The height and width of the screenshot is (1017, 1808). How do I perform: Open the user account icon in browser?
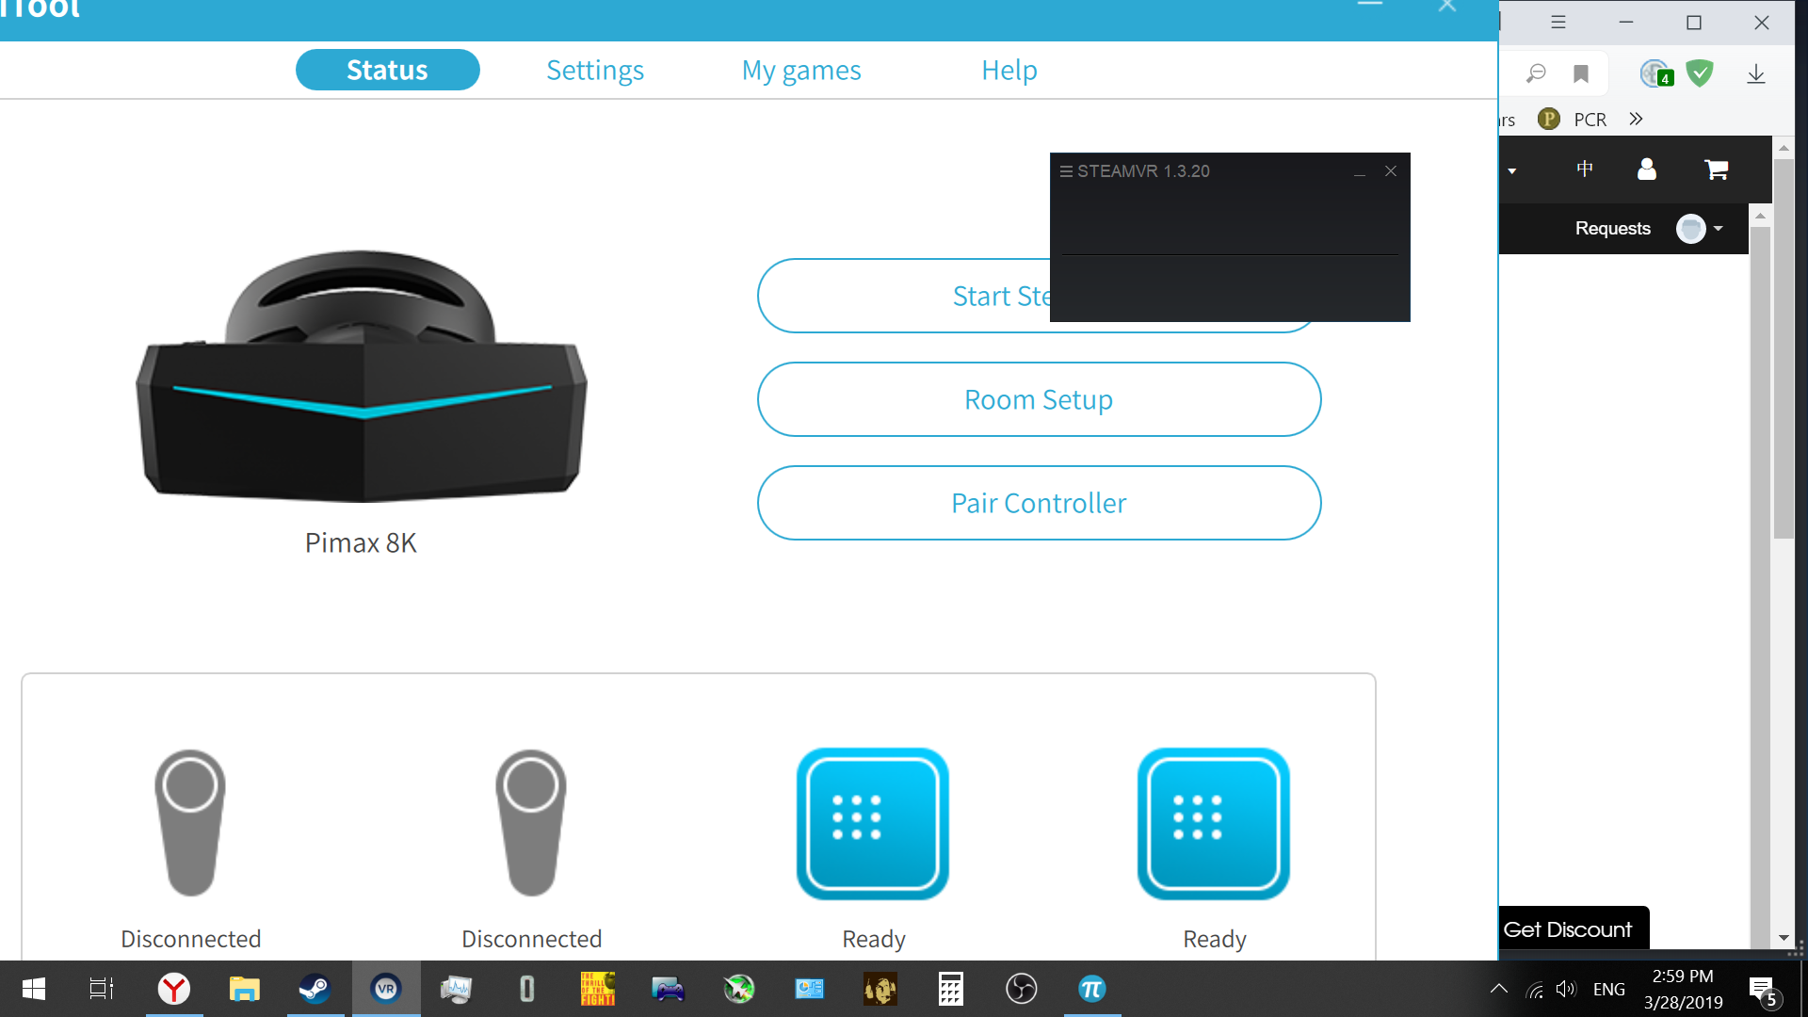[1647, 169]
